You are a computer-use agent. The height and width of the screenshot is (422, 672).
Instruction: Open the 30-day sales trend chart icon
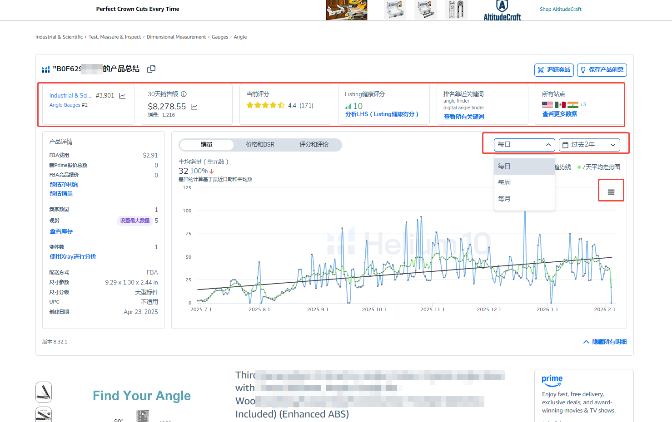(194, 107)
